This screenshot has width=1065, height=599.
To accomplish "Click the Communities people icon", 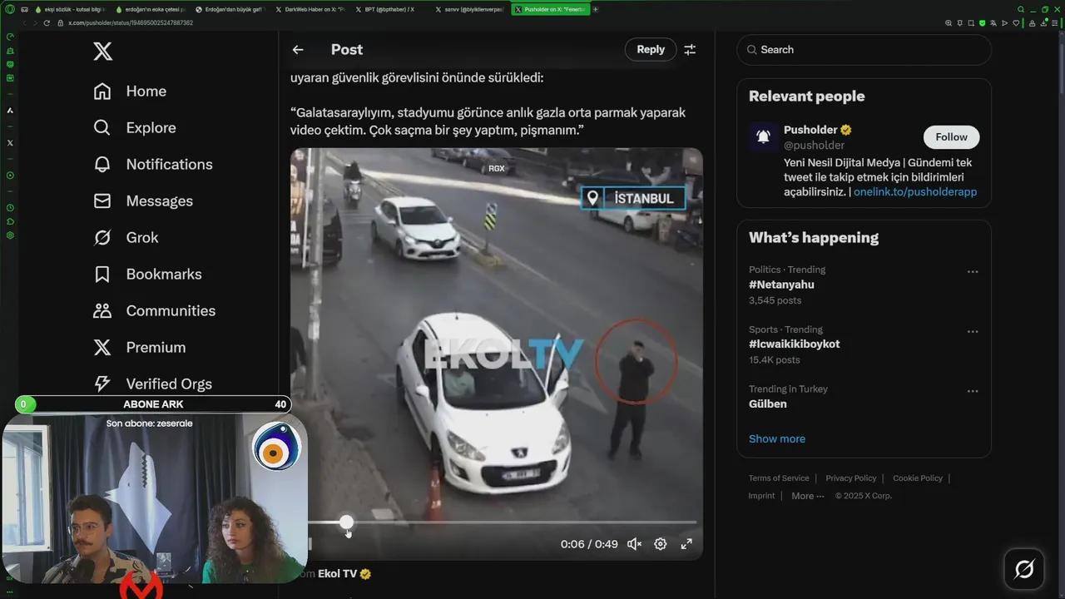I will pos(102,311).
